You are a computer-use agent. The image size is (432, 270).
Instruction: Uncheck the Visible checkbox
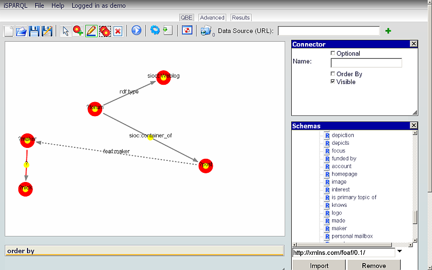tap(333, 82)
